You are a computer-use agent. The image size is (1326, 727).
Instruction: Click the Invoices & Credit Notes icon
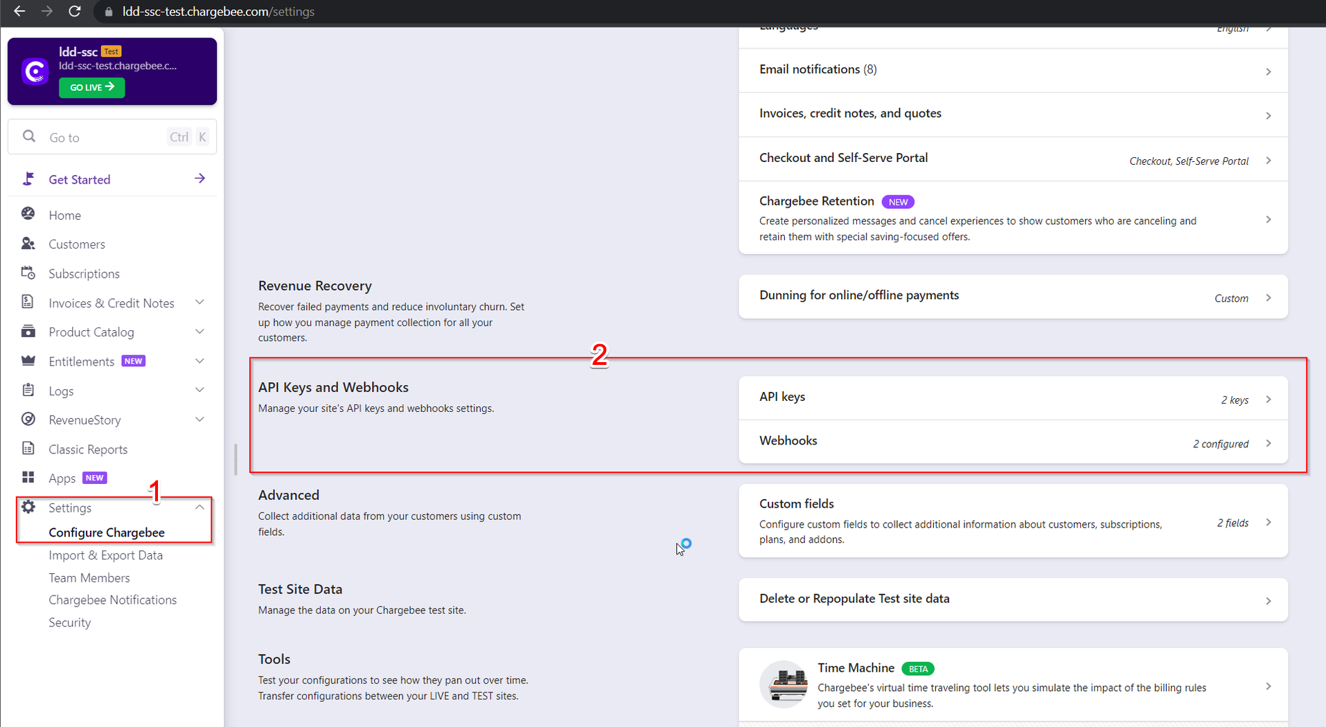[28, 302]
